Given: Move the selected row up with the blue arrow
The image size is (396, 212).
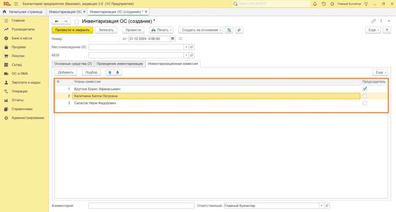Looking at the screenshot, I should click(110, 72).
